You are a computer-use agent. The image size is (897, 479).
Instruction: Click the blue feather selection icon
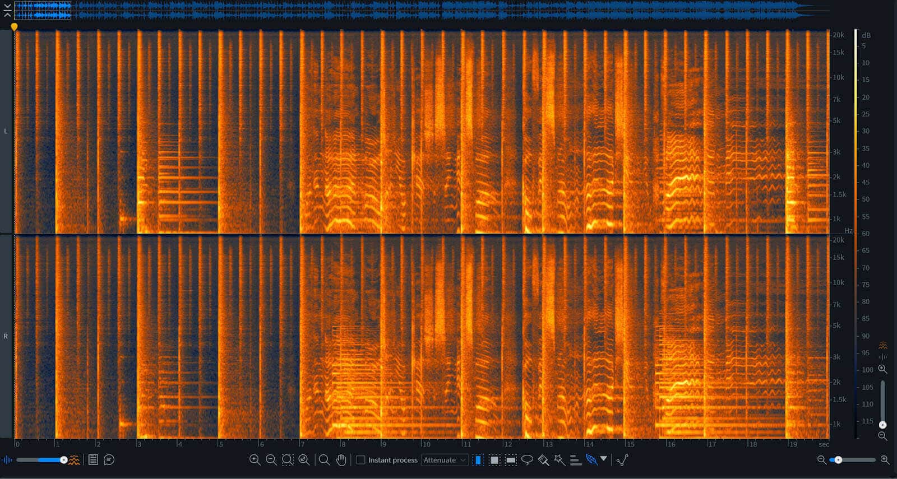point(591,459)
